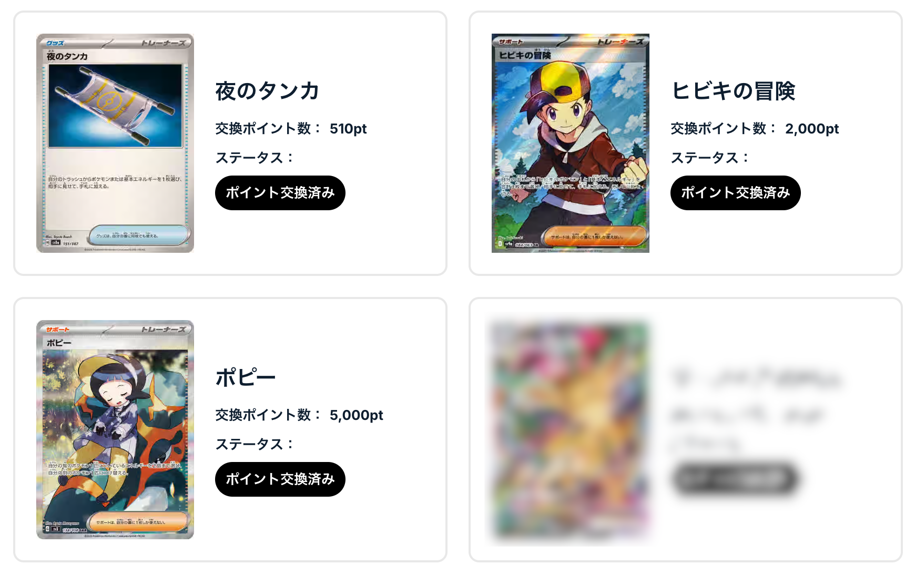The height and width of the screenshot is (575, 915).
Task: Click the ポピー title text
Action: click(246, 377)
